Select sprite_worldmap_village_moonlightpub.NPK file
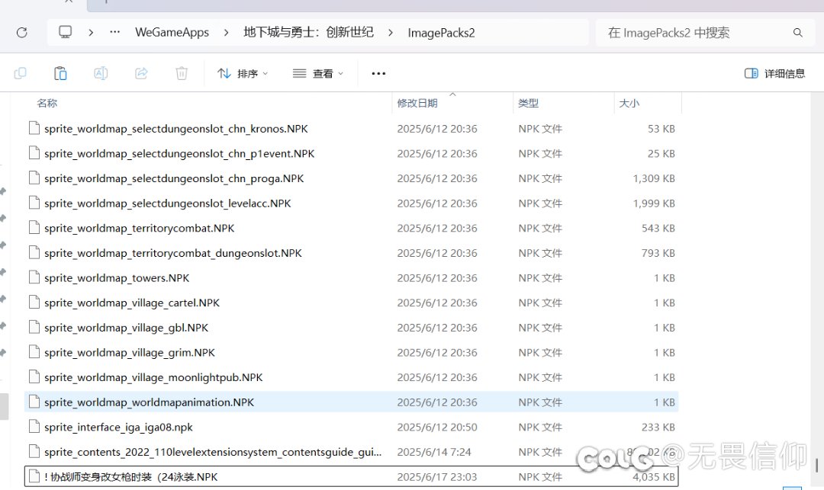This screenshot has width=824, height=490. click(x=153, y=377)
